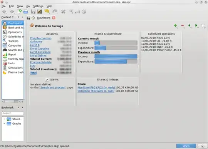This screenshot has width=208, height=149.
Task: Follow the "Search and process" link in Alarms
Action: (52, 87)
